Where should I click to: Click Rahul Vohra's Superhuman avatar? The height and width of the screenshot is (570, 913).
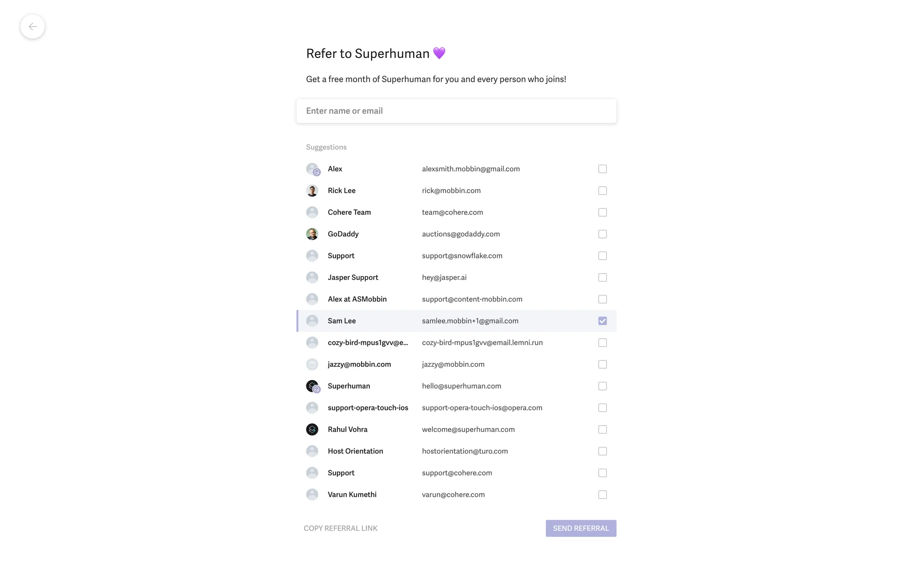click(312, 429)
